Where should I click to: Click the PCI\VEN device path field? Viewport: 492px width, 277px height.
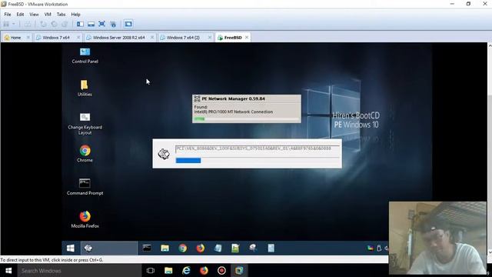tap(258, 149)
